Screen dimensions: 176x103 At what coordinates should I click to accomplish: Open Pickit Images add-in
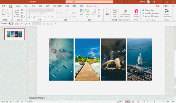coord(136,13)
